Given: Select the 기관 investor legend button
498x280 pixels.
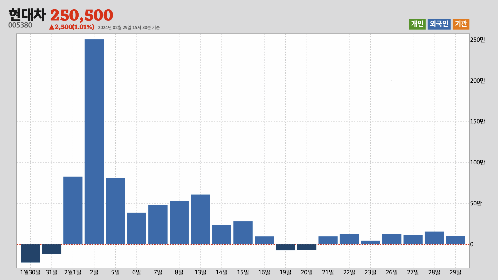Looking at the screenshot, I should click(x=461, y=24).
